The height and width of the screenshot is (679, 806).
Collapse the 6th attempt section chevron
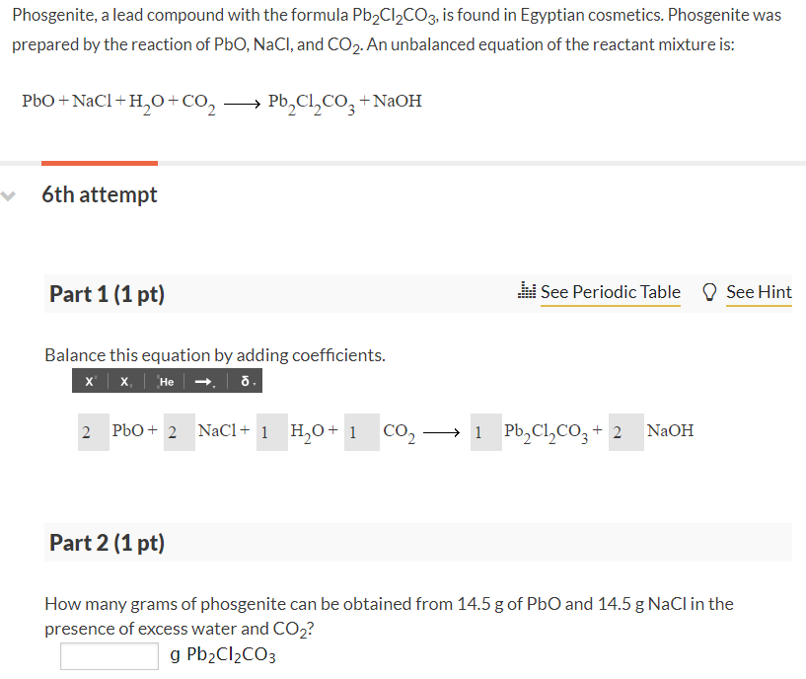click(x=8, y=194)
